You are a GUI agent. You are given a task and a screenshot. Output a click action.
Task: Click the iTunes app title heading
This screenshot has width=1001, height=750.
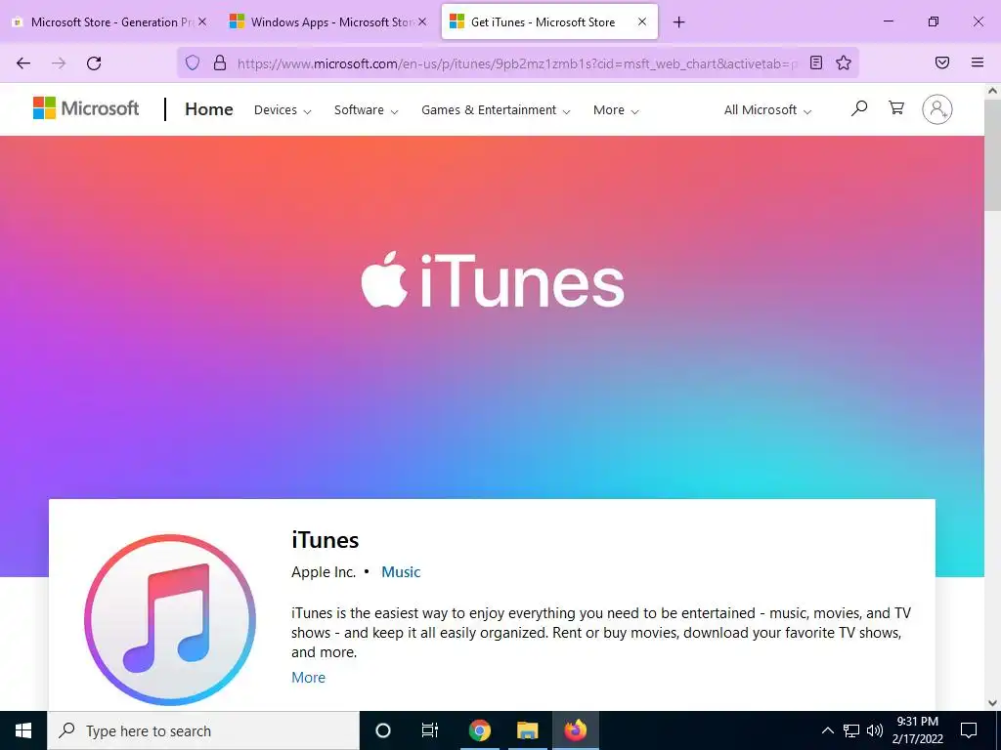click(325, 540)
